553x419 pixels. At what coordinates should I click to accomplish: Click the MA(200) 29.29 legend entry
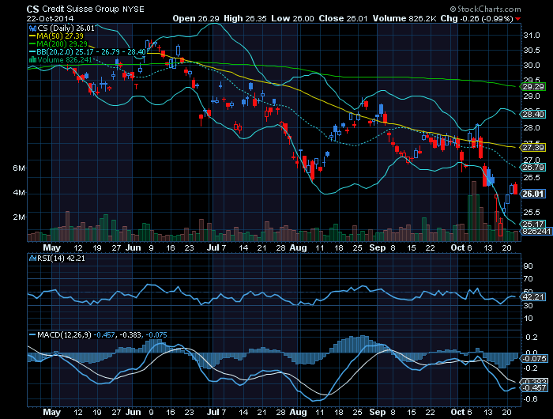(62, 43)
